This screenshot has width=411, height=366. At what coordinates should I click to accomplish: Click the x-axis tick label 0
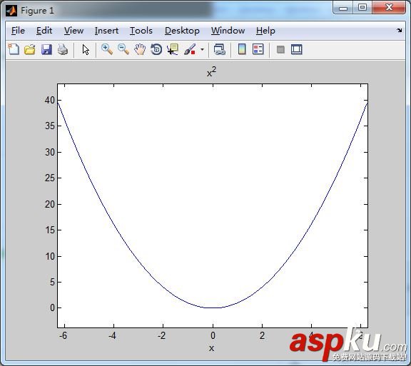coord(213,335)
